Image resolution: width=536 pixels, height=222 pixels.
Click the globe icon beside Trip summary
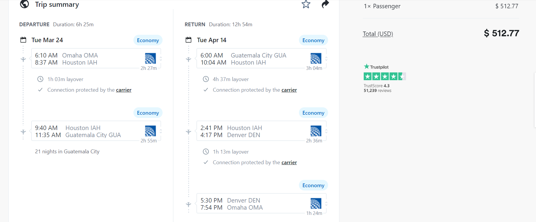point(24,4)
